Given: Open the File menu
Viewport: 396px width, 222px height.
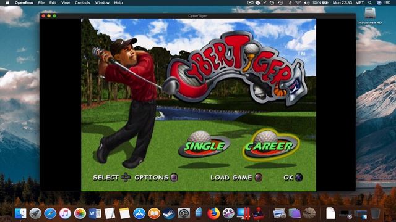Looking at the screenshot, I should (x=41, y=2).
